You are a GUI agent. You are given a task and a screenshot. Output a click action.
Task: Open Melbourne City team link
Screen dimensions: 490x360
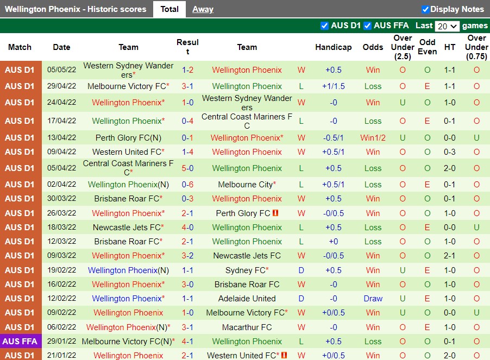pyautogui.click(x=247, y=185)
